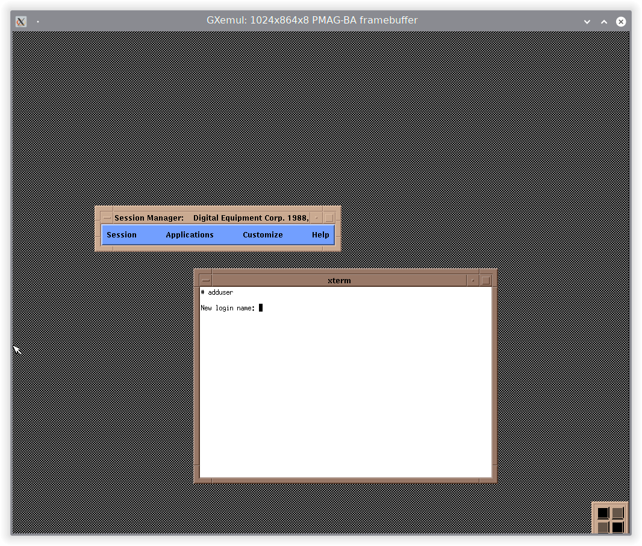Click the GXemul framebuffer window title text
The image size is (642, 546).
(312, 20)
